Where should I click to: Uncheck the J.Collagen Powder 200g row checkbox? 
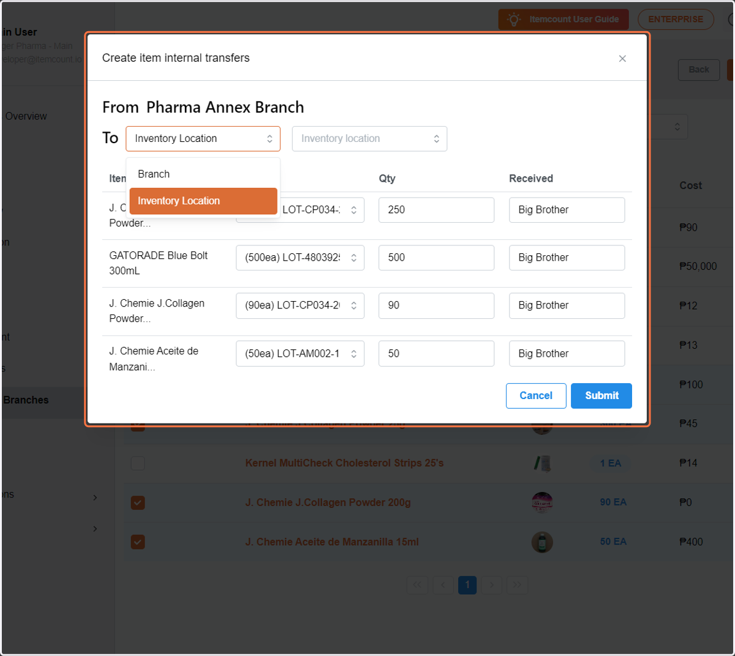(138, 503)
